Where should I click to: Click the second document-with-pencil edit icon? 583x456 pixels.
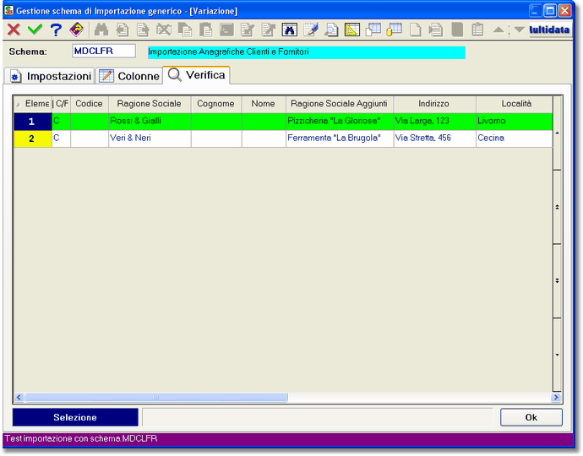(x=269, y=30)
